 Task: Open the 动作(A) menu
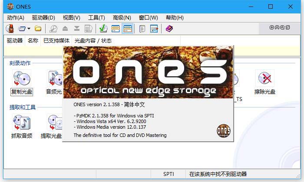point(16,18)
